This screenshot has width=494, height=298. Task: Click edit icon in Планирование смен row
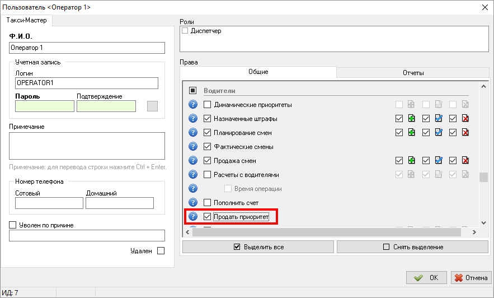[439, 133]
